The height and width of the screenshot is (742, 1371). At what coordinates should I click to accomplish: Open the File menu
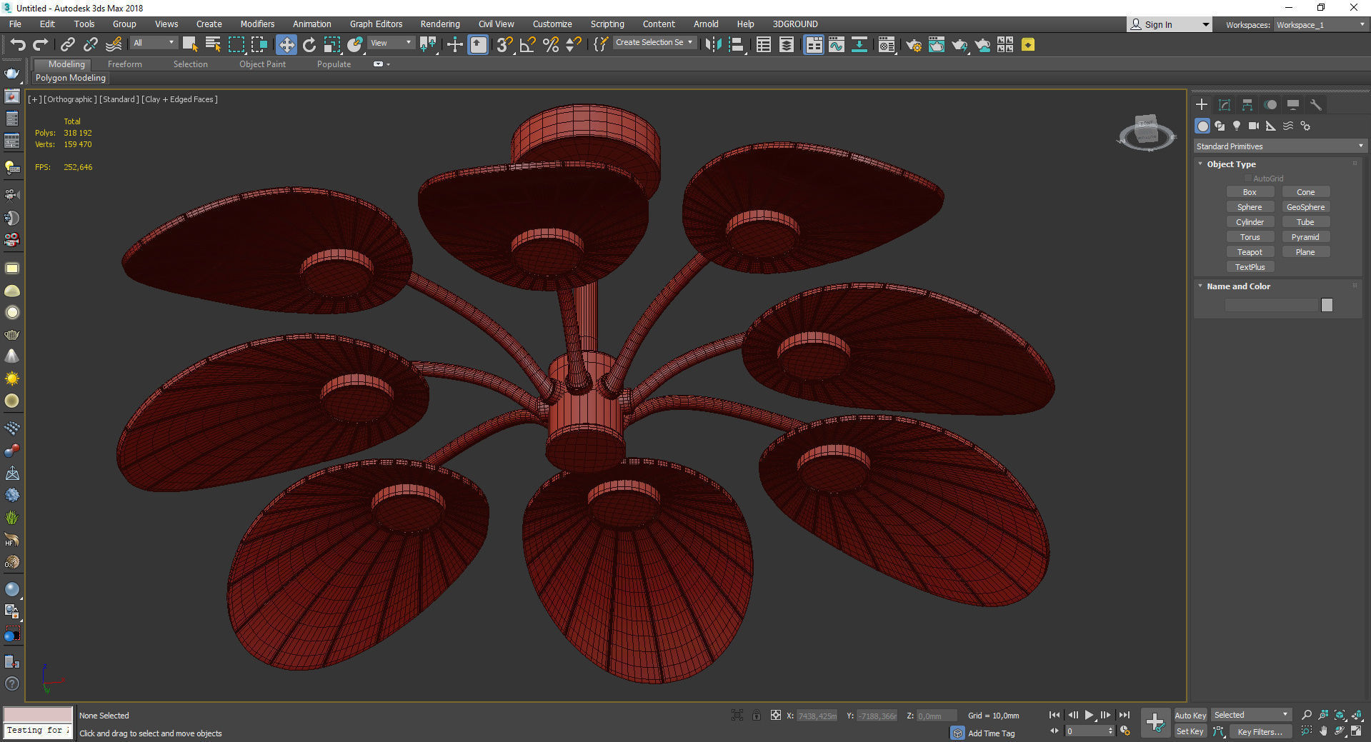(x=15, y=24)
